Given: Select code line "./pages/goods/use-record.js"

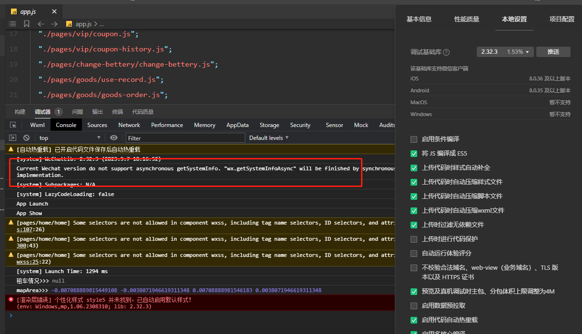Looking at the screenshot, I should coord(101,79).
